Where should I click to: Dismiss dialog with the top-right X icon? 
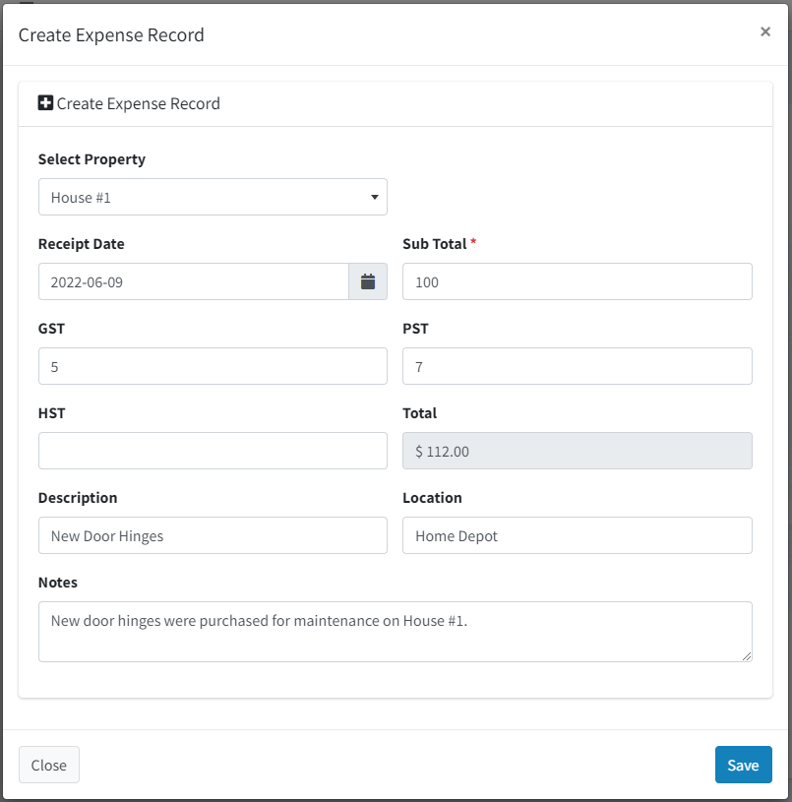(764, 31)
